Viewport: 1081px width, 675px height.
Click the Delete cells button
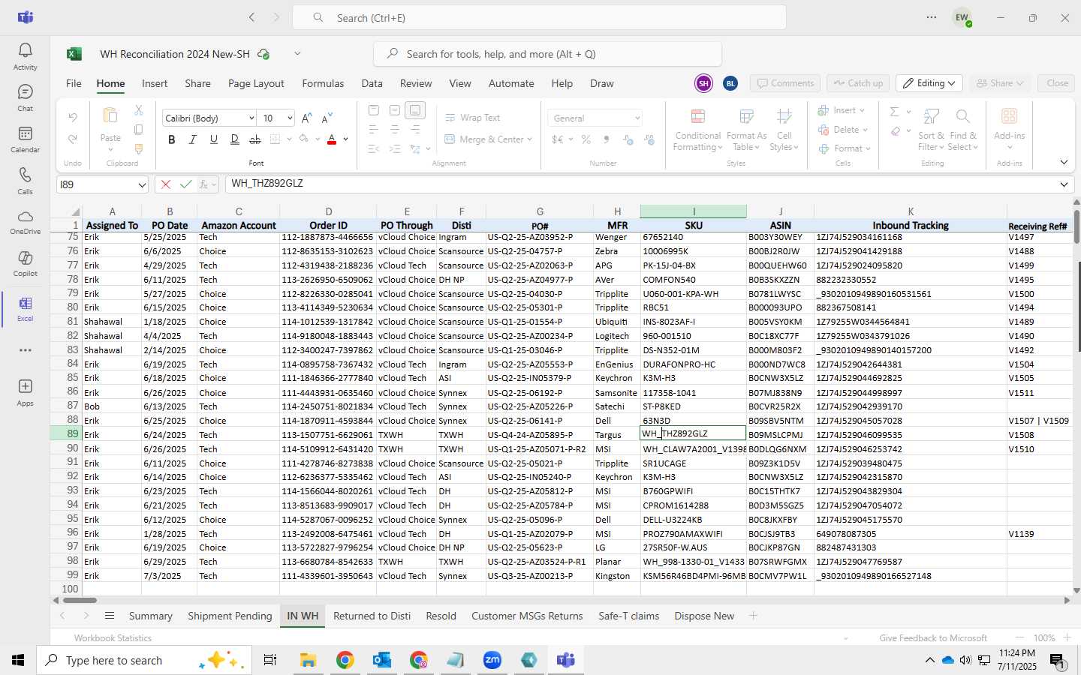click(842, 130)
